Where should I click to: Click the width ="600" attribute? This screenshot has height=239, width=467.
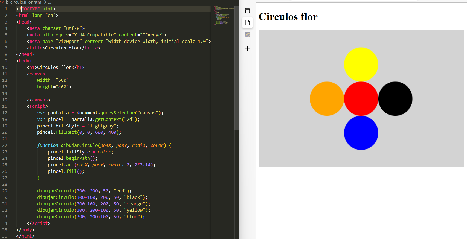53,80
